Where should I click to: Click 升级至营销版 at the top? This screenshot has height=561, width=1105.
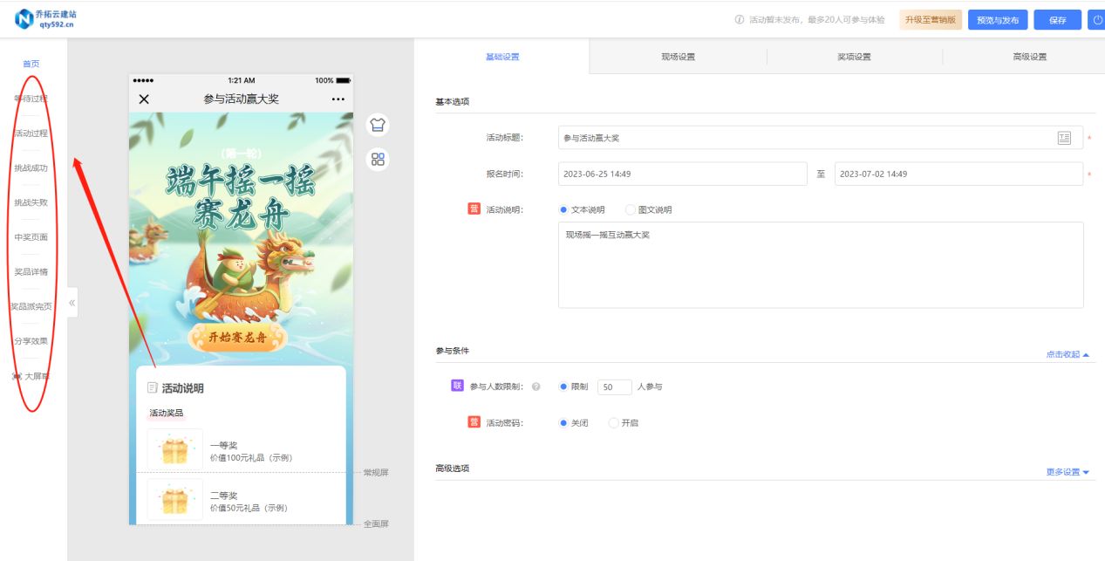(931, 19)
